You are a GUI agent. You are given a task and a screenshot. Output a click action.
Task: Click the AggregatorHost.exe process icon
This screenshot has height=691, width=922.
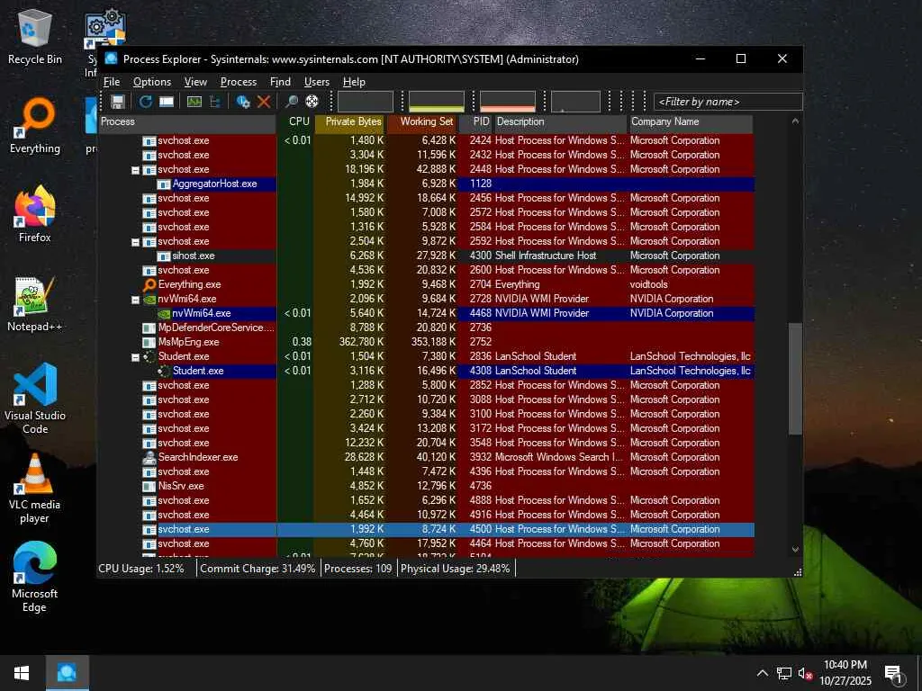(164, 184)
